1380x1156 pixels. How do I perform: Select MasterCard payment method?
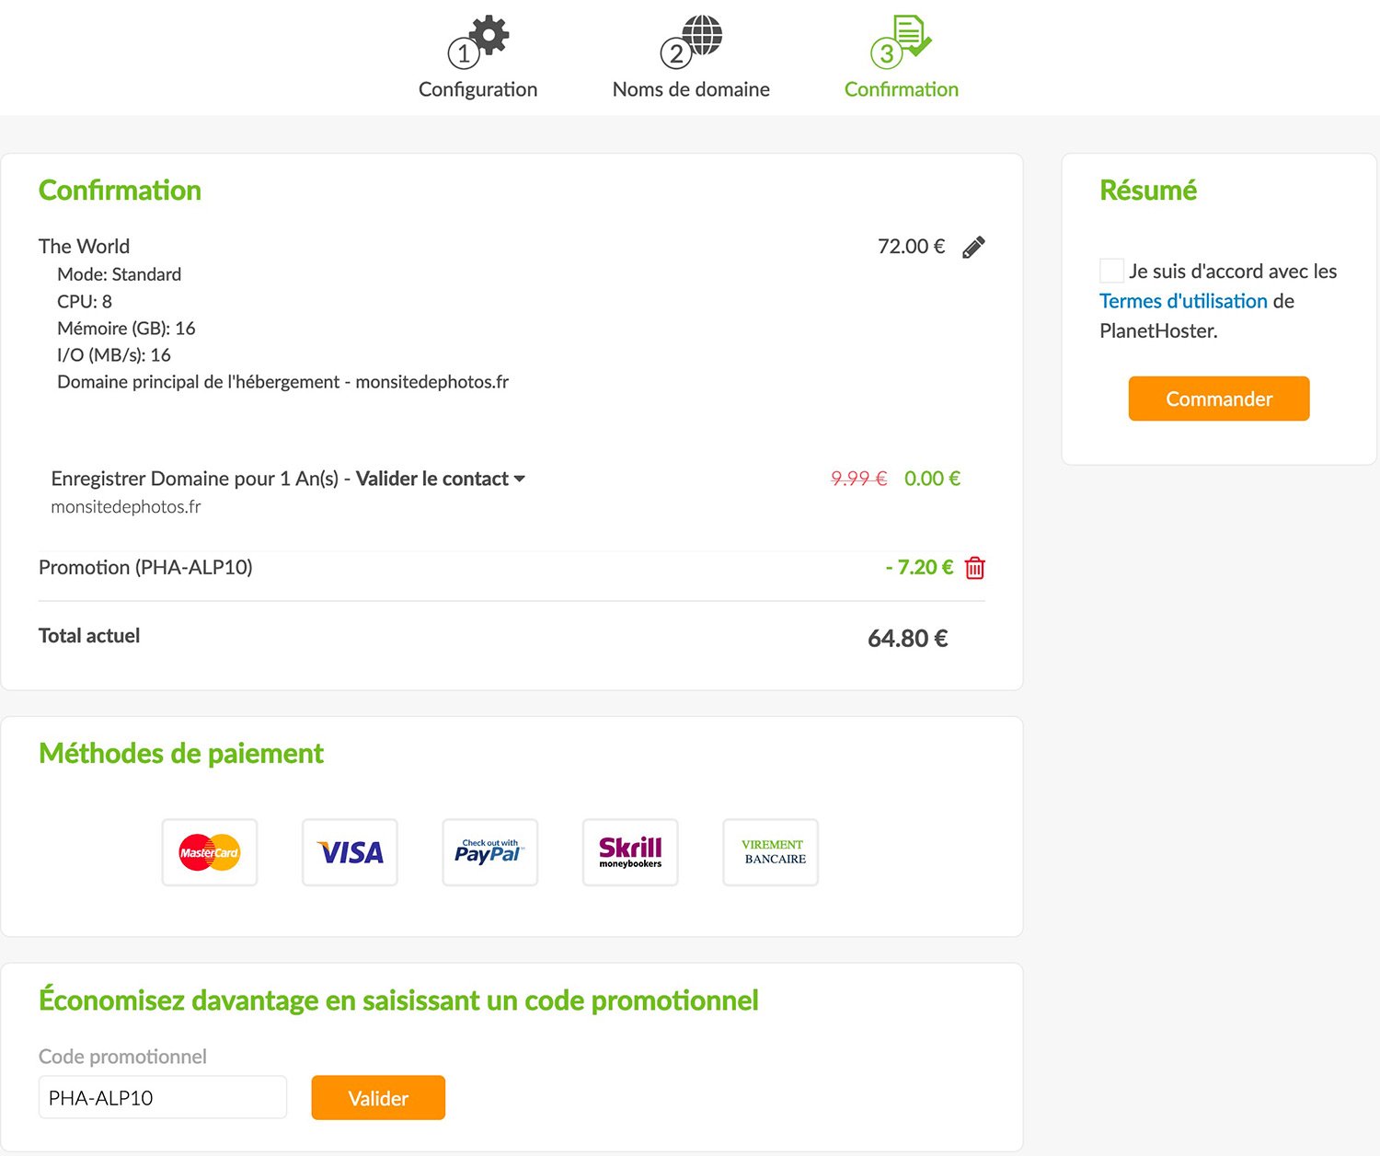pos(210,852)
